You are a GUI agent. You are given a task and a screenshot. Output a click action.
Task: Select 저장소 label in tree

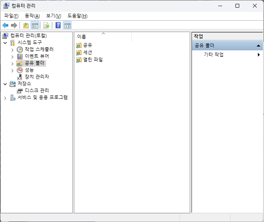(24, 84)
